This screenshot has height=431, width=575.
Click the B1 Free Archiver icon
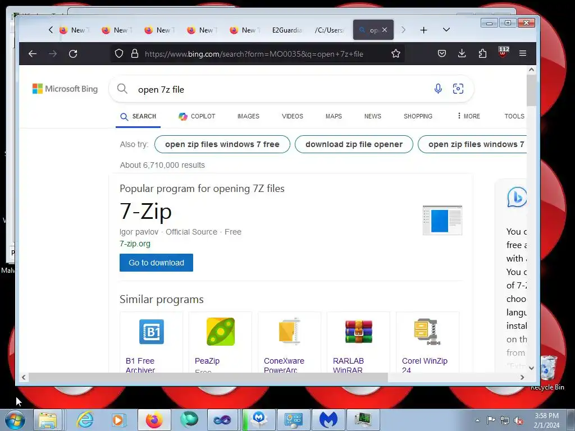(152, 332)
